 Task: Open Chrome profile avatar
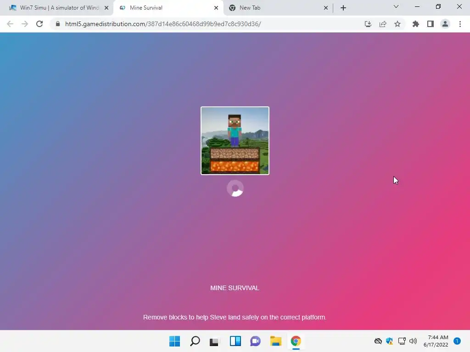(445, 24)
